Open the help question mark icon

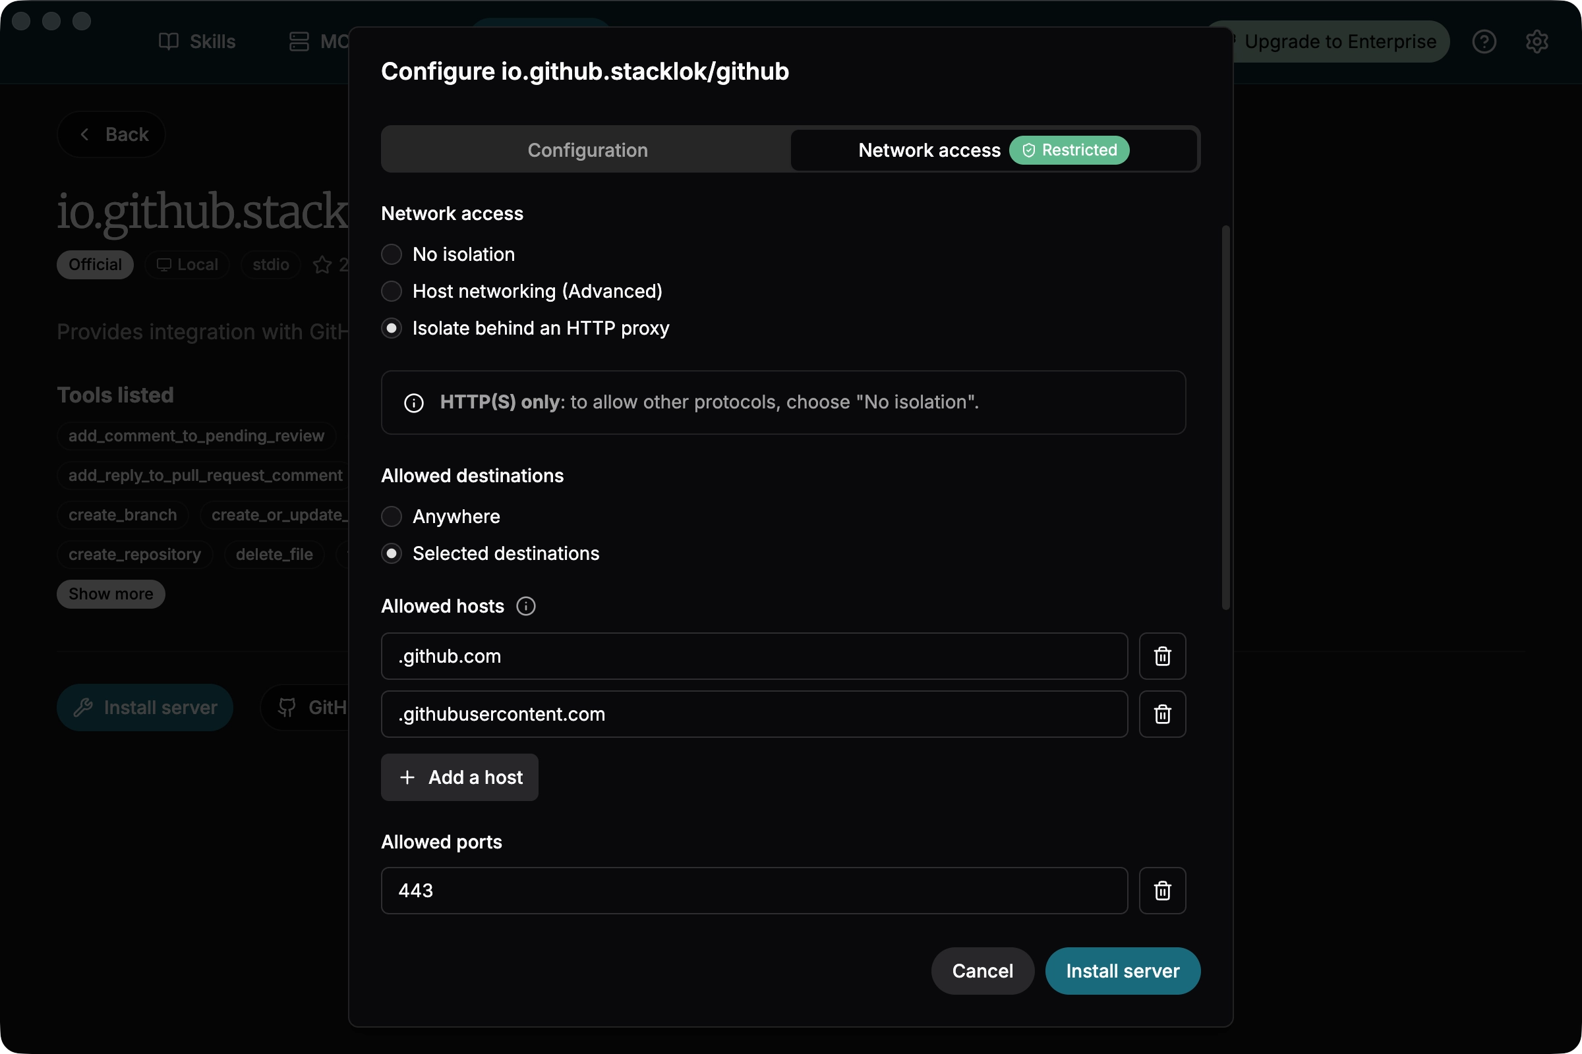(1484, 42)
